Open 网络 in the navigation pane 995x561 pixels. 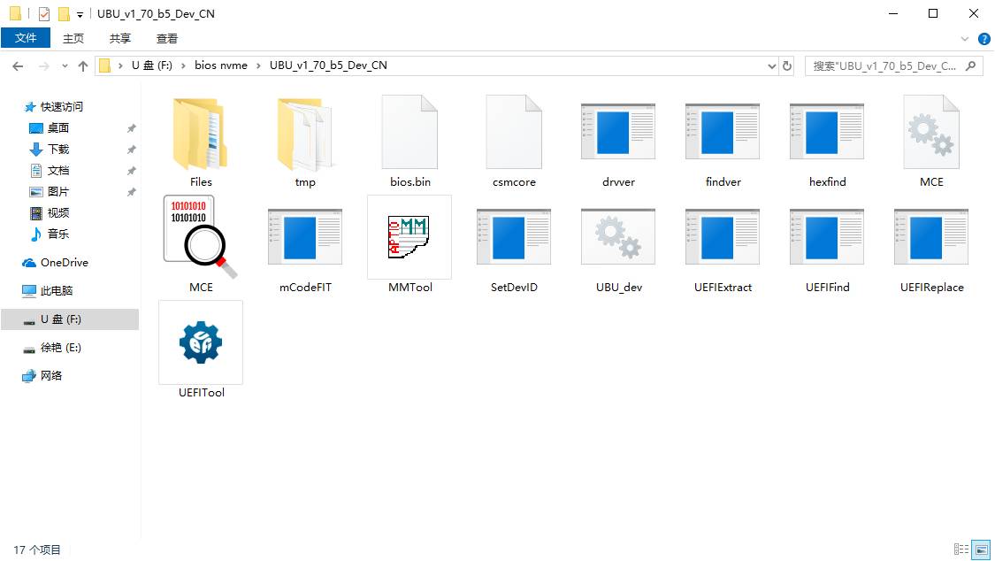51,376
